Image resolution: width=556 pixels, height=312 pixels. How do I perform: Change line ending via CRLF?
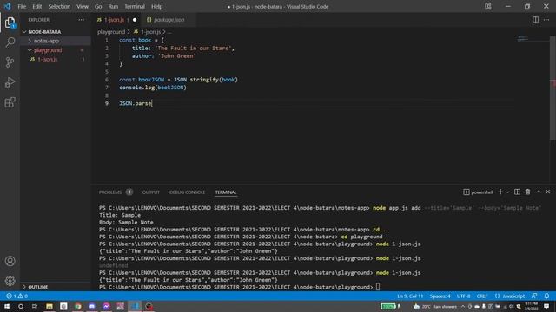(x=482, y=296)
